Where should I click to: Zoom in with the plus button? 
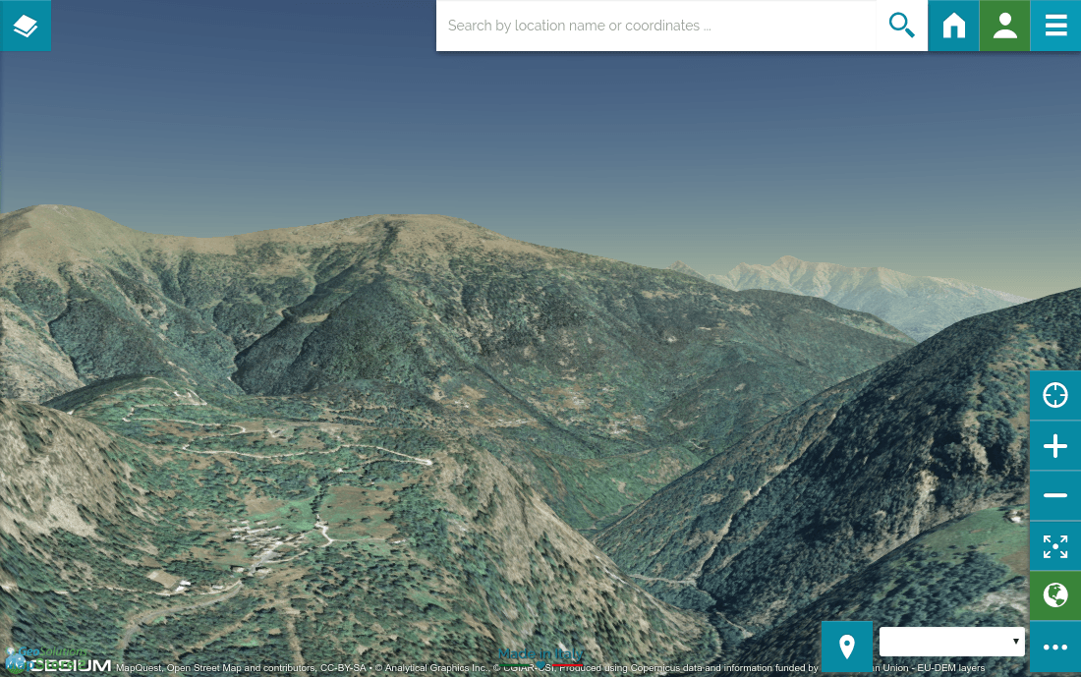pyautogui.click(x=1054, y=446)
